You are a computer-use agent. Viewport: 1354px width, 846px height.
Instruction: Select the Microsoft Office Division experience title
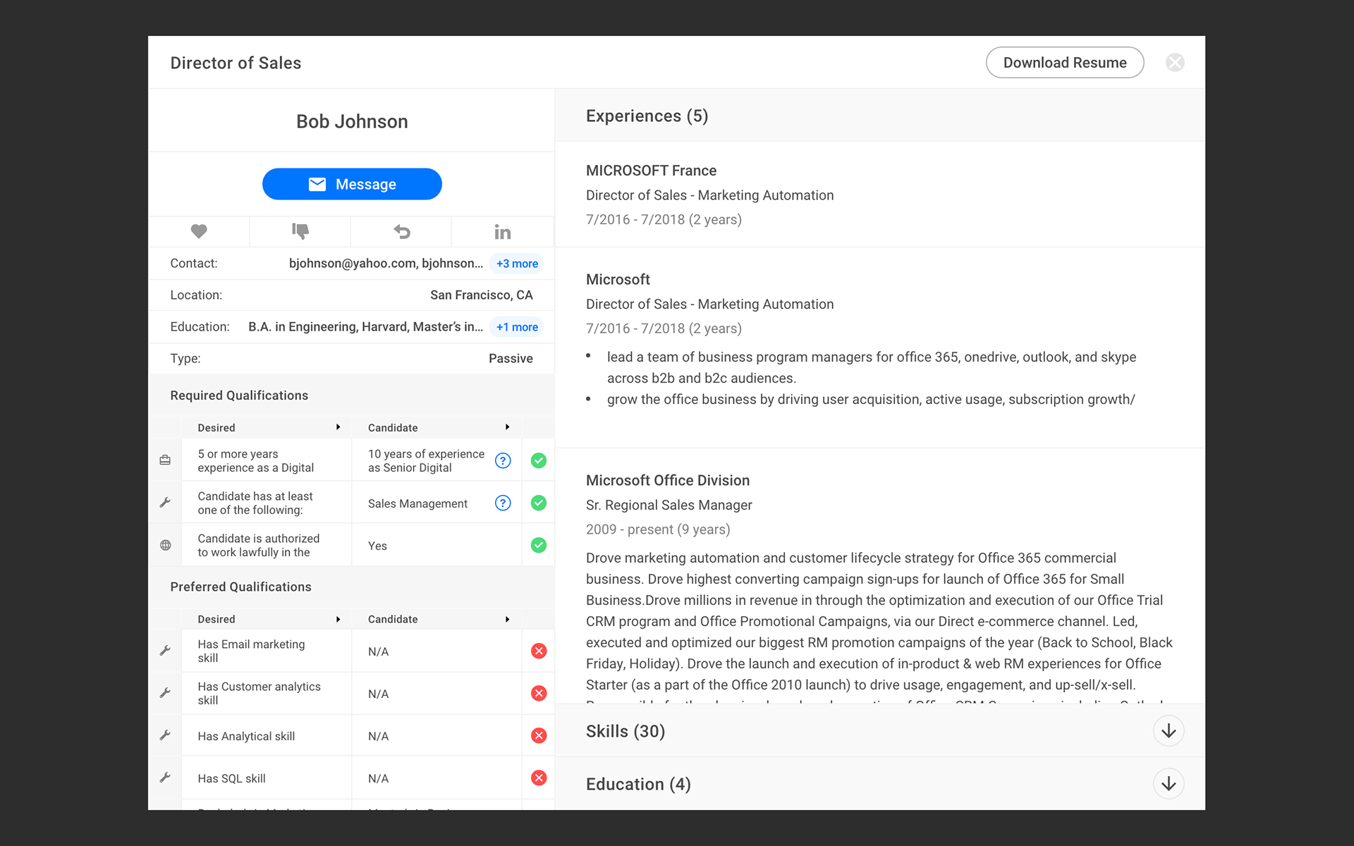pos(668,480)
